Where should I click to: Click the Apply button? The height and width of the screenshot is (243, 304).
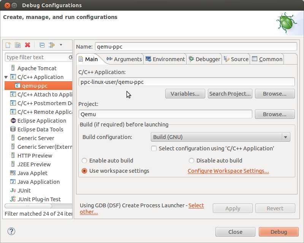233,208
